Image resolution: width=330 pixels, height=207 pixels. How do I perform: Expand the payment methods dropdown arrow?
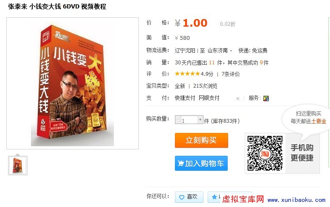(x=238, y=98)
